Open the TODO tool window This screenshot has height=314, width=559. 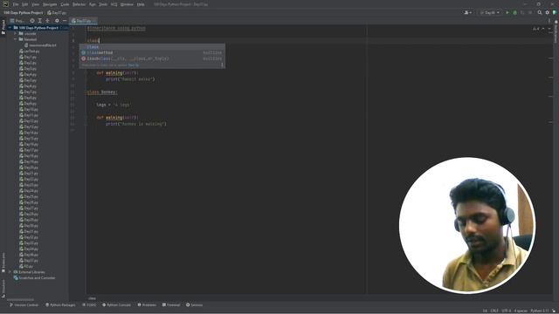tap(89, 305)
